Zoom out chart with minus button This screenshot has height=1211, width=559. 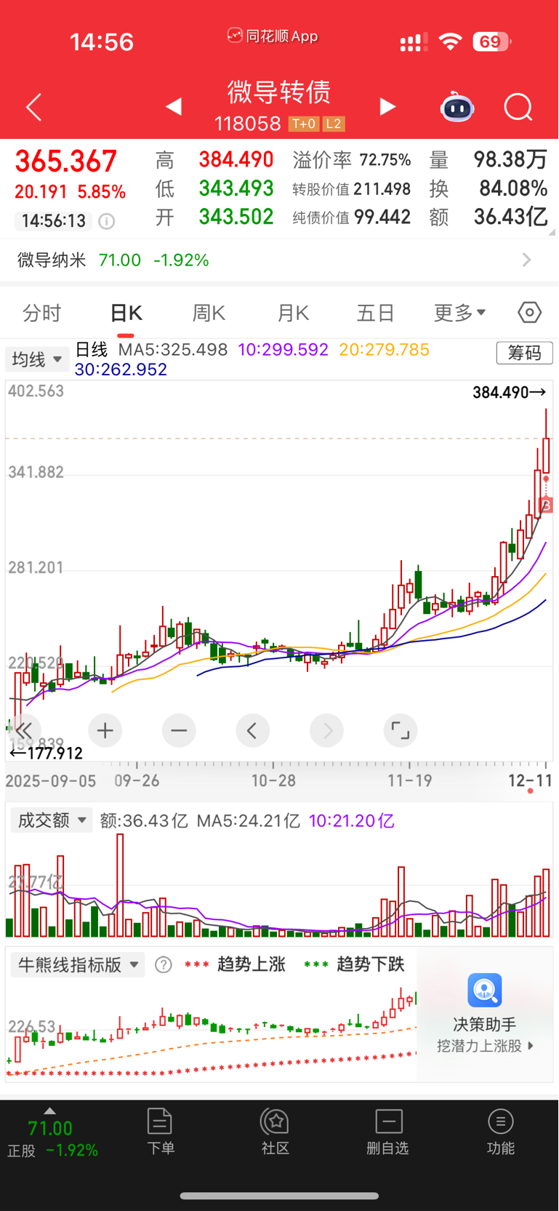pyautogui.click(x=179, y=730)
